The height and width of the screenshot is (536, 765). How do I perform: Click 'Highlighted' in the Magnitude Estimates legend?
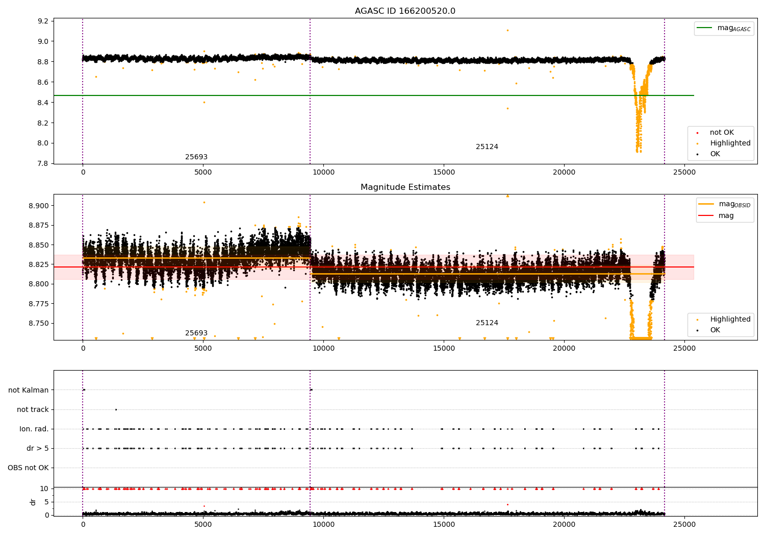pyautogui.click(x=730, y=320)
